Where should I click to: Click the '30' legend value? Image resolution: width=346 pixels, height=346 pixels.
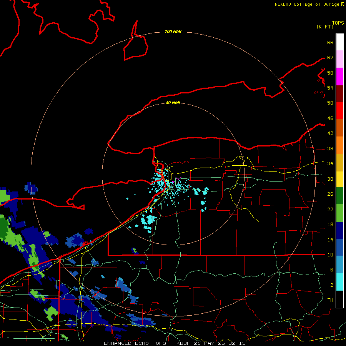(330, 179)
